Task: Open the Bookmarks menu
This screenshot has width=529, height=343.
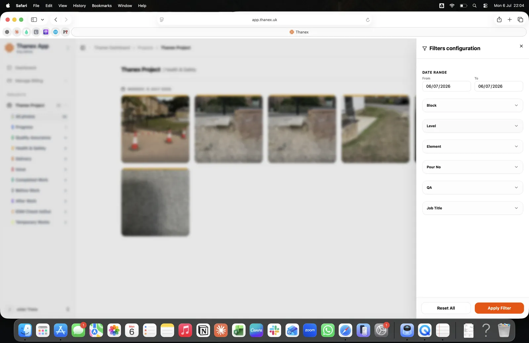Action: [102, 6]
